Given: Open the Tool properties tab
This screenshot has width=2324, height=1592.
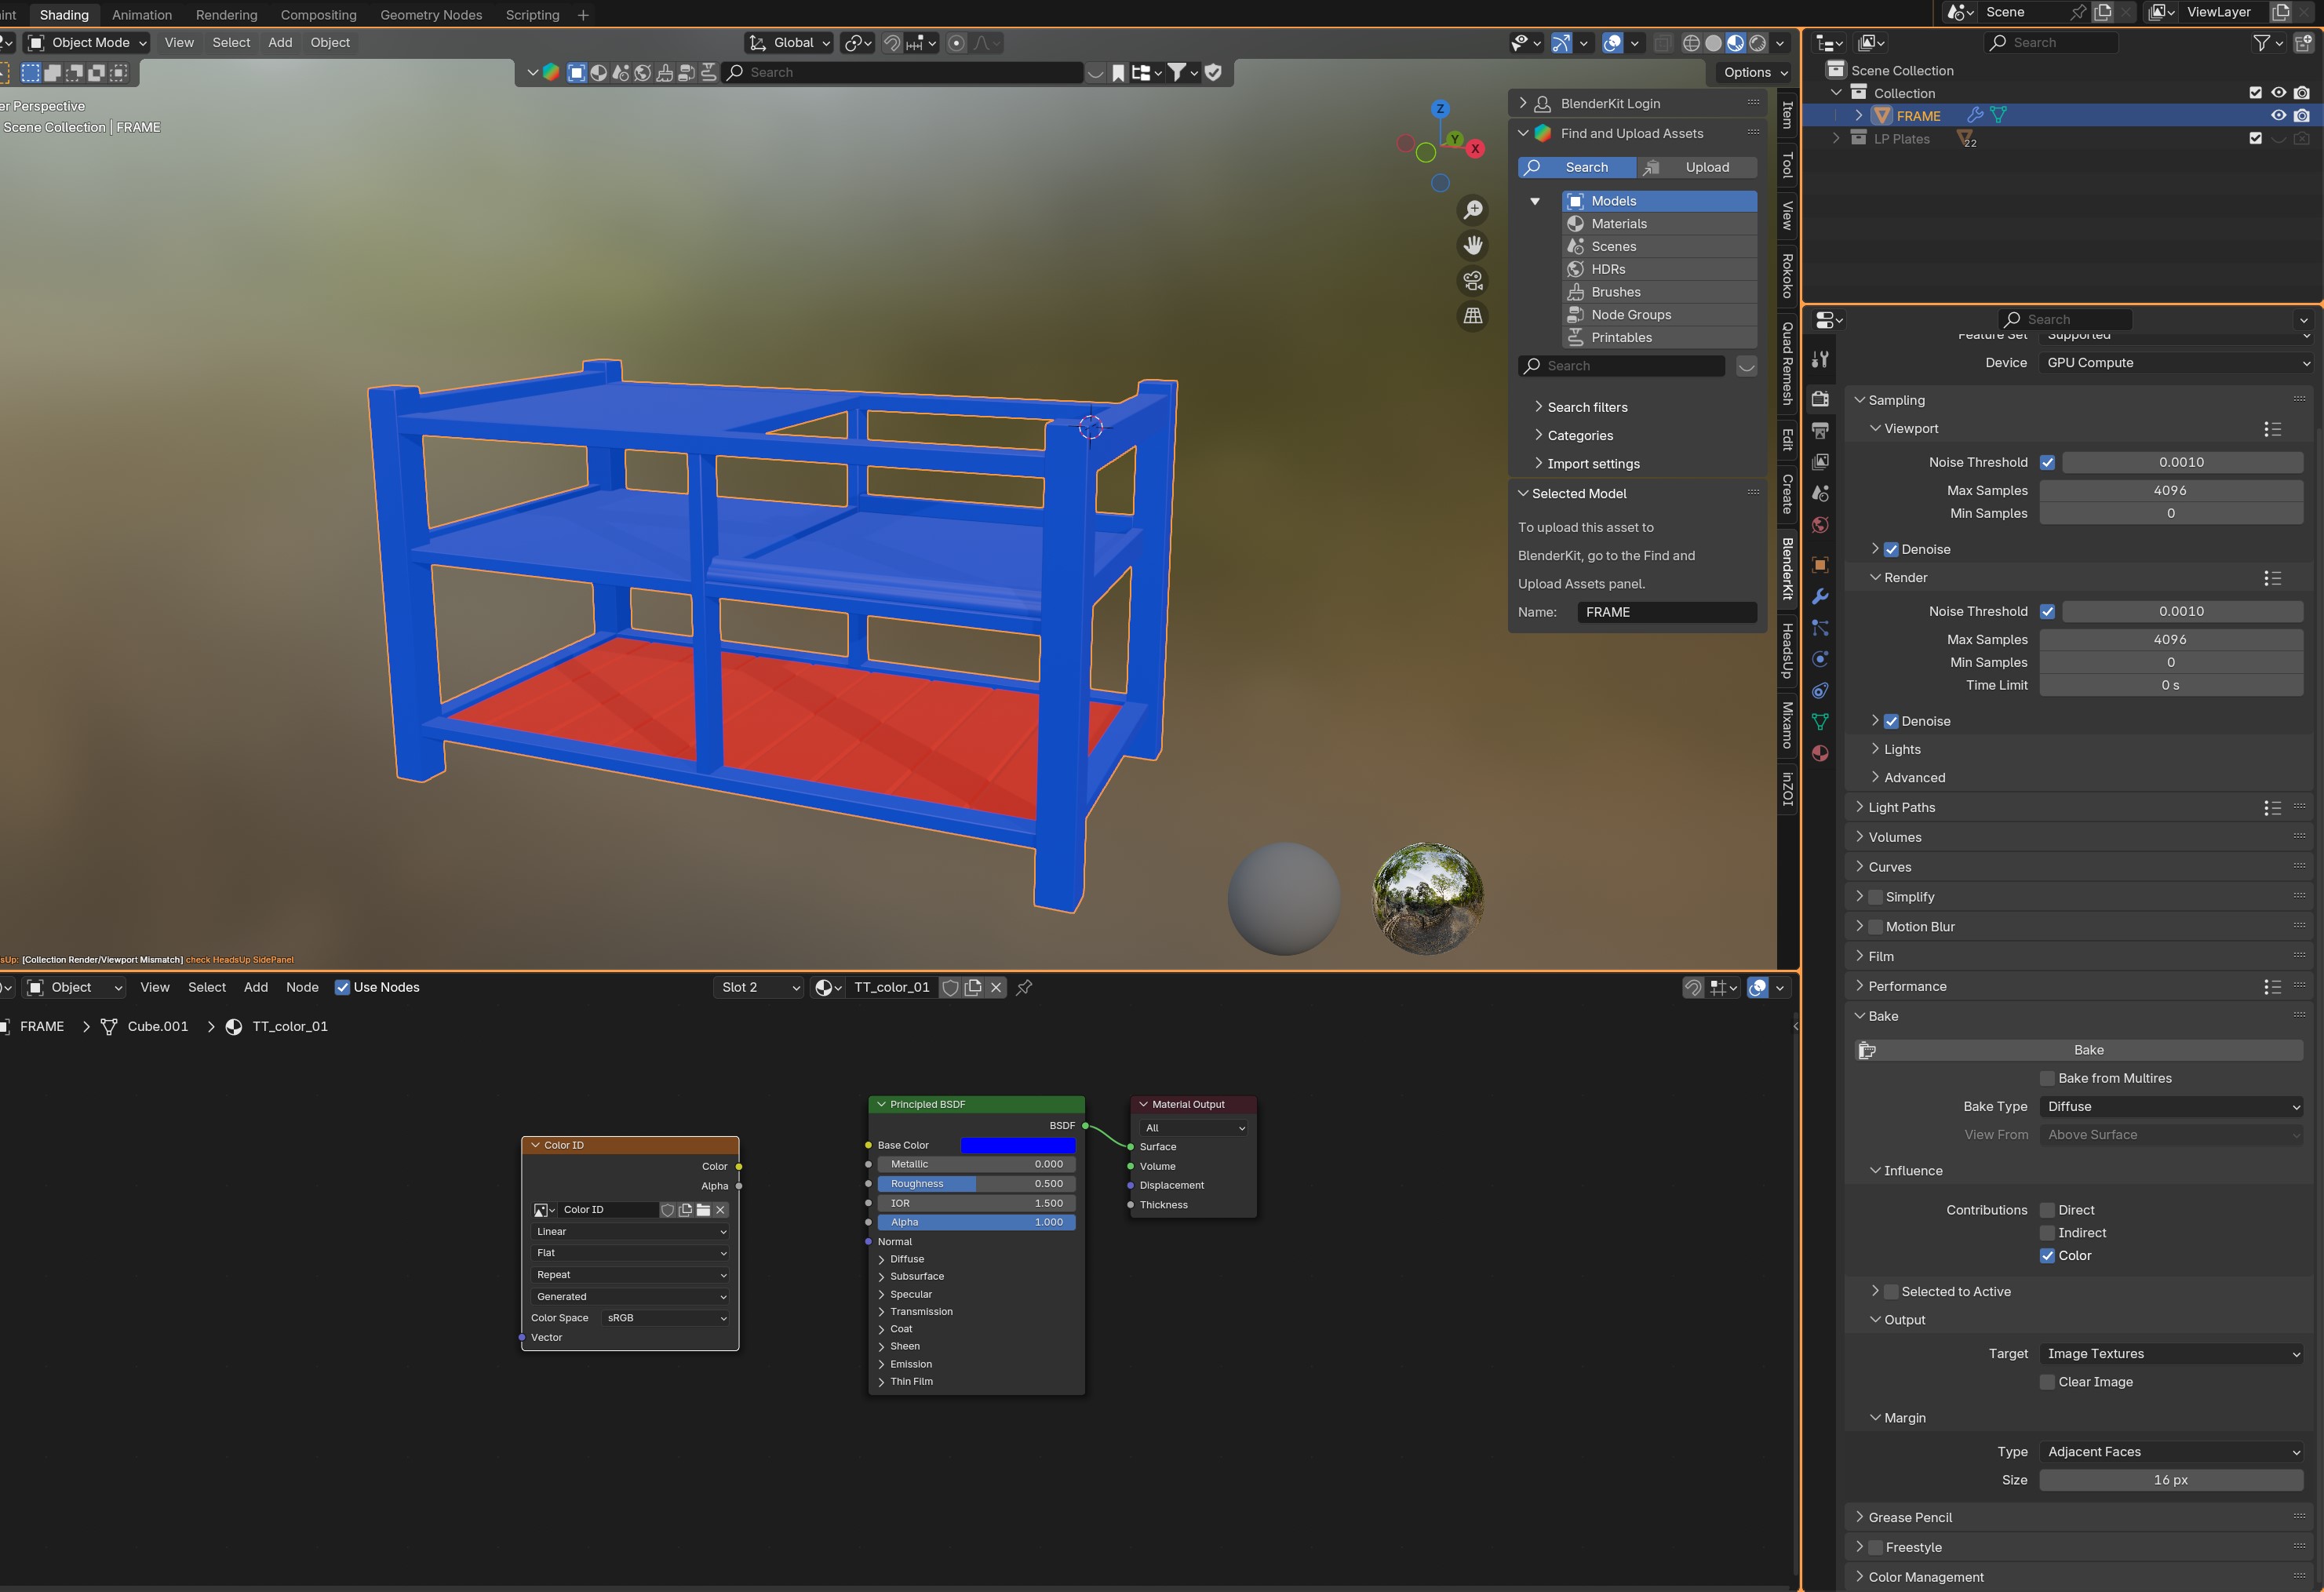Looking at the screenshot, I should pyautogui.click(x=1820, y=360).
